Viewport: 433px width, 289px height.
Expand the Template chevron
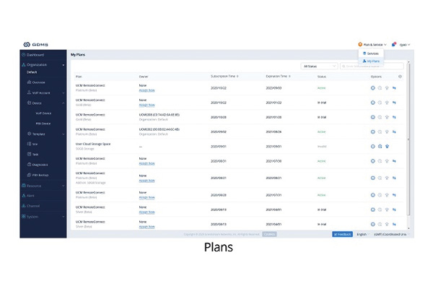[64, 134]
